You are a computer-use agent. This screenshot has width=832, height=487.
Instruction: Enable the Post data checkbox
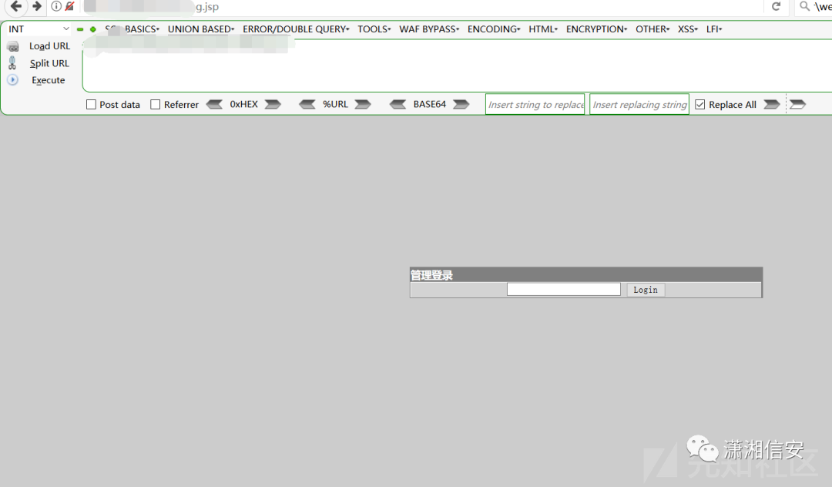point(91,105)
